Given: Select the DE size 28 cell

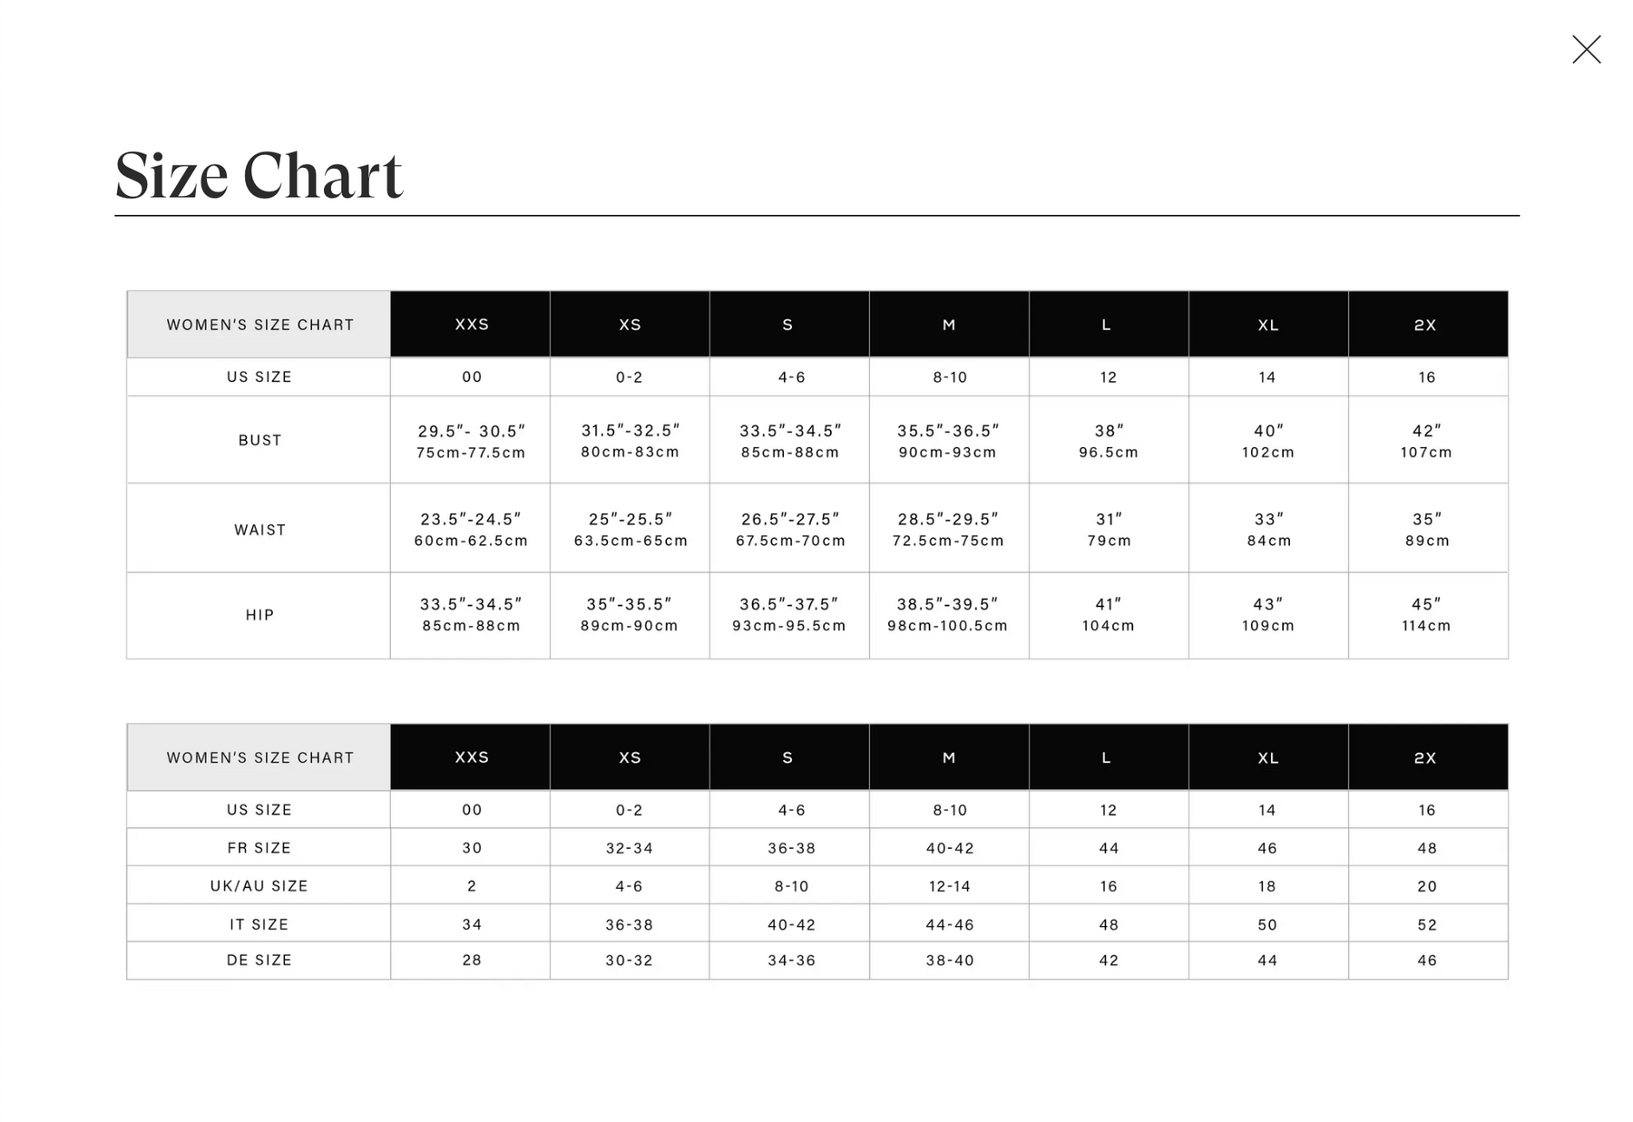Looking at the screenshot, I should tap(471, 961).
